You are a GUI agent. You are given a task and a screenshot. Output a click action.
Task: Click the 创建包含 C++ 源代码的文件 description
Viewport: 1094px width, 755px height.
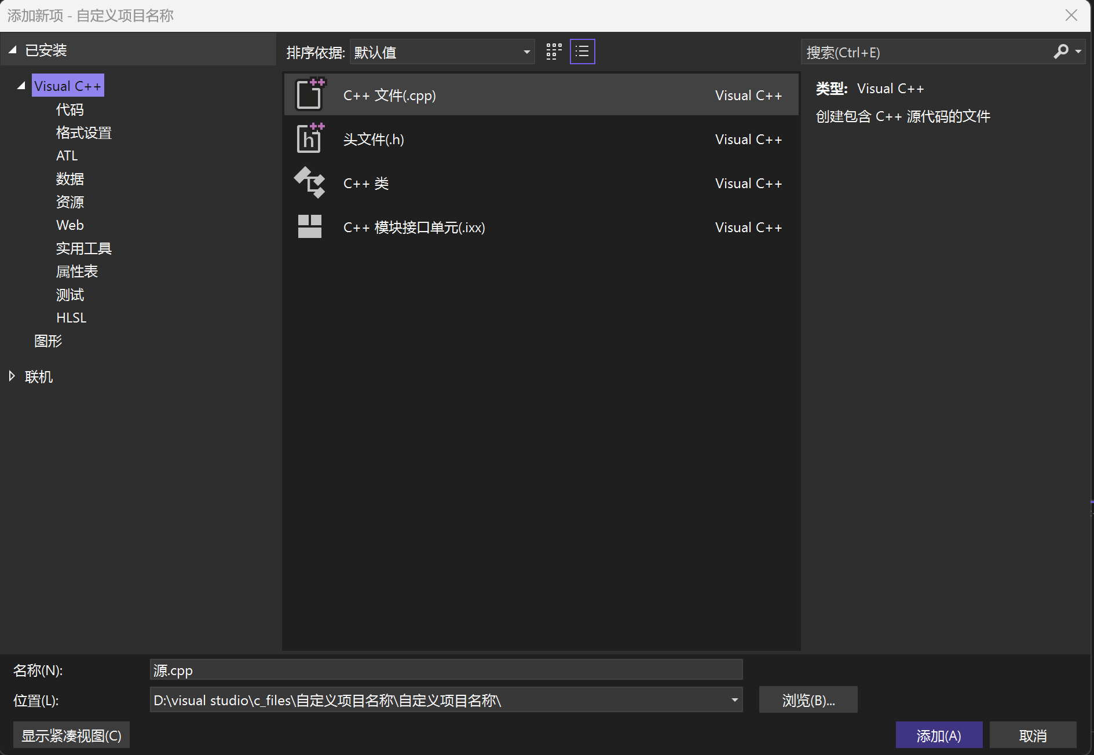pos(903,116)
